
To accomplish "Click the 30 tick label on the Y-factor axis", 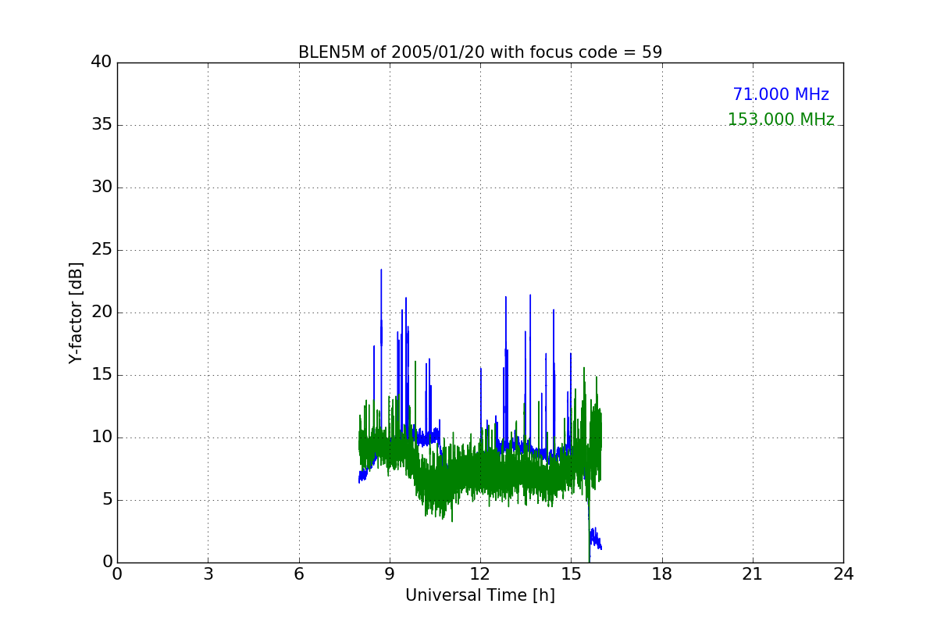I will 101,187.
